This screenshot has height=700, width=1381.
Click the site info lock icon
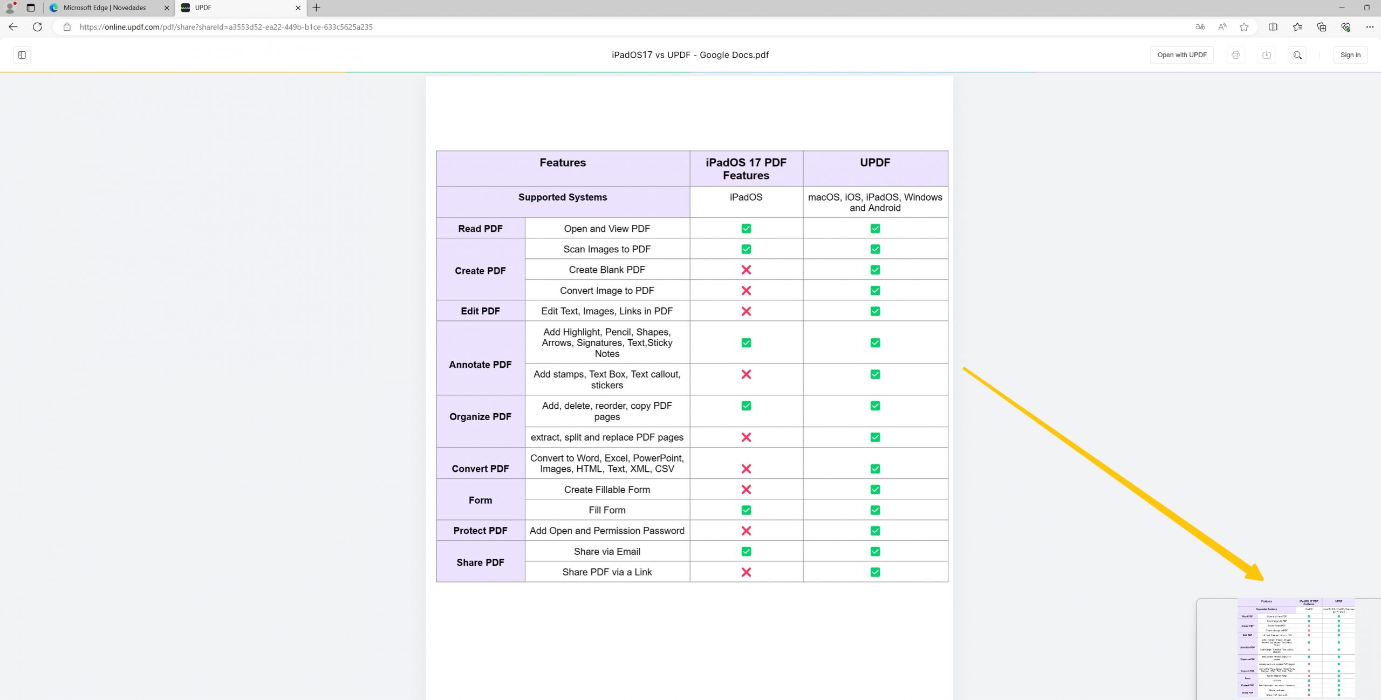click(67, 27)
